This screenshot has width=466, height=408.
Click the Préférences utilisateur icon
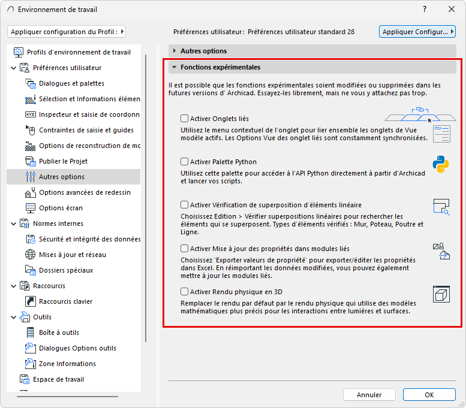coord(25,68)
